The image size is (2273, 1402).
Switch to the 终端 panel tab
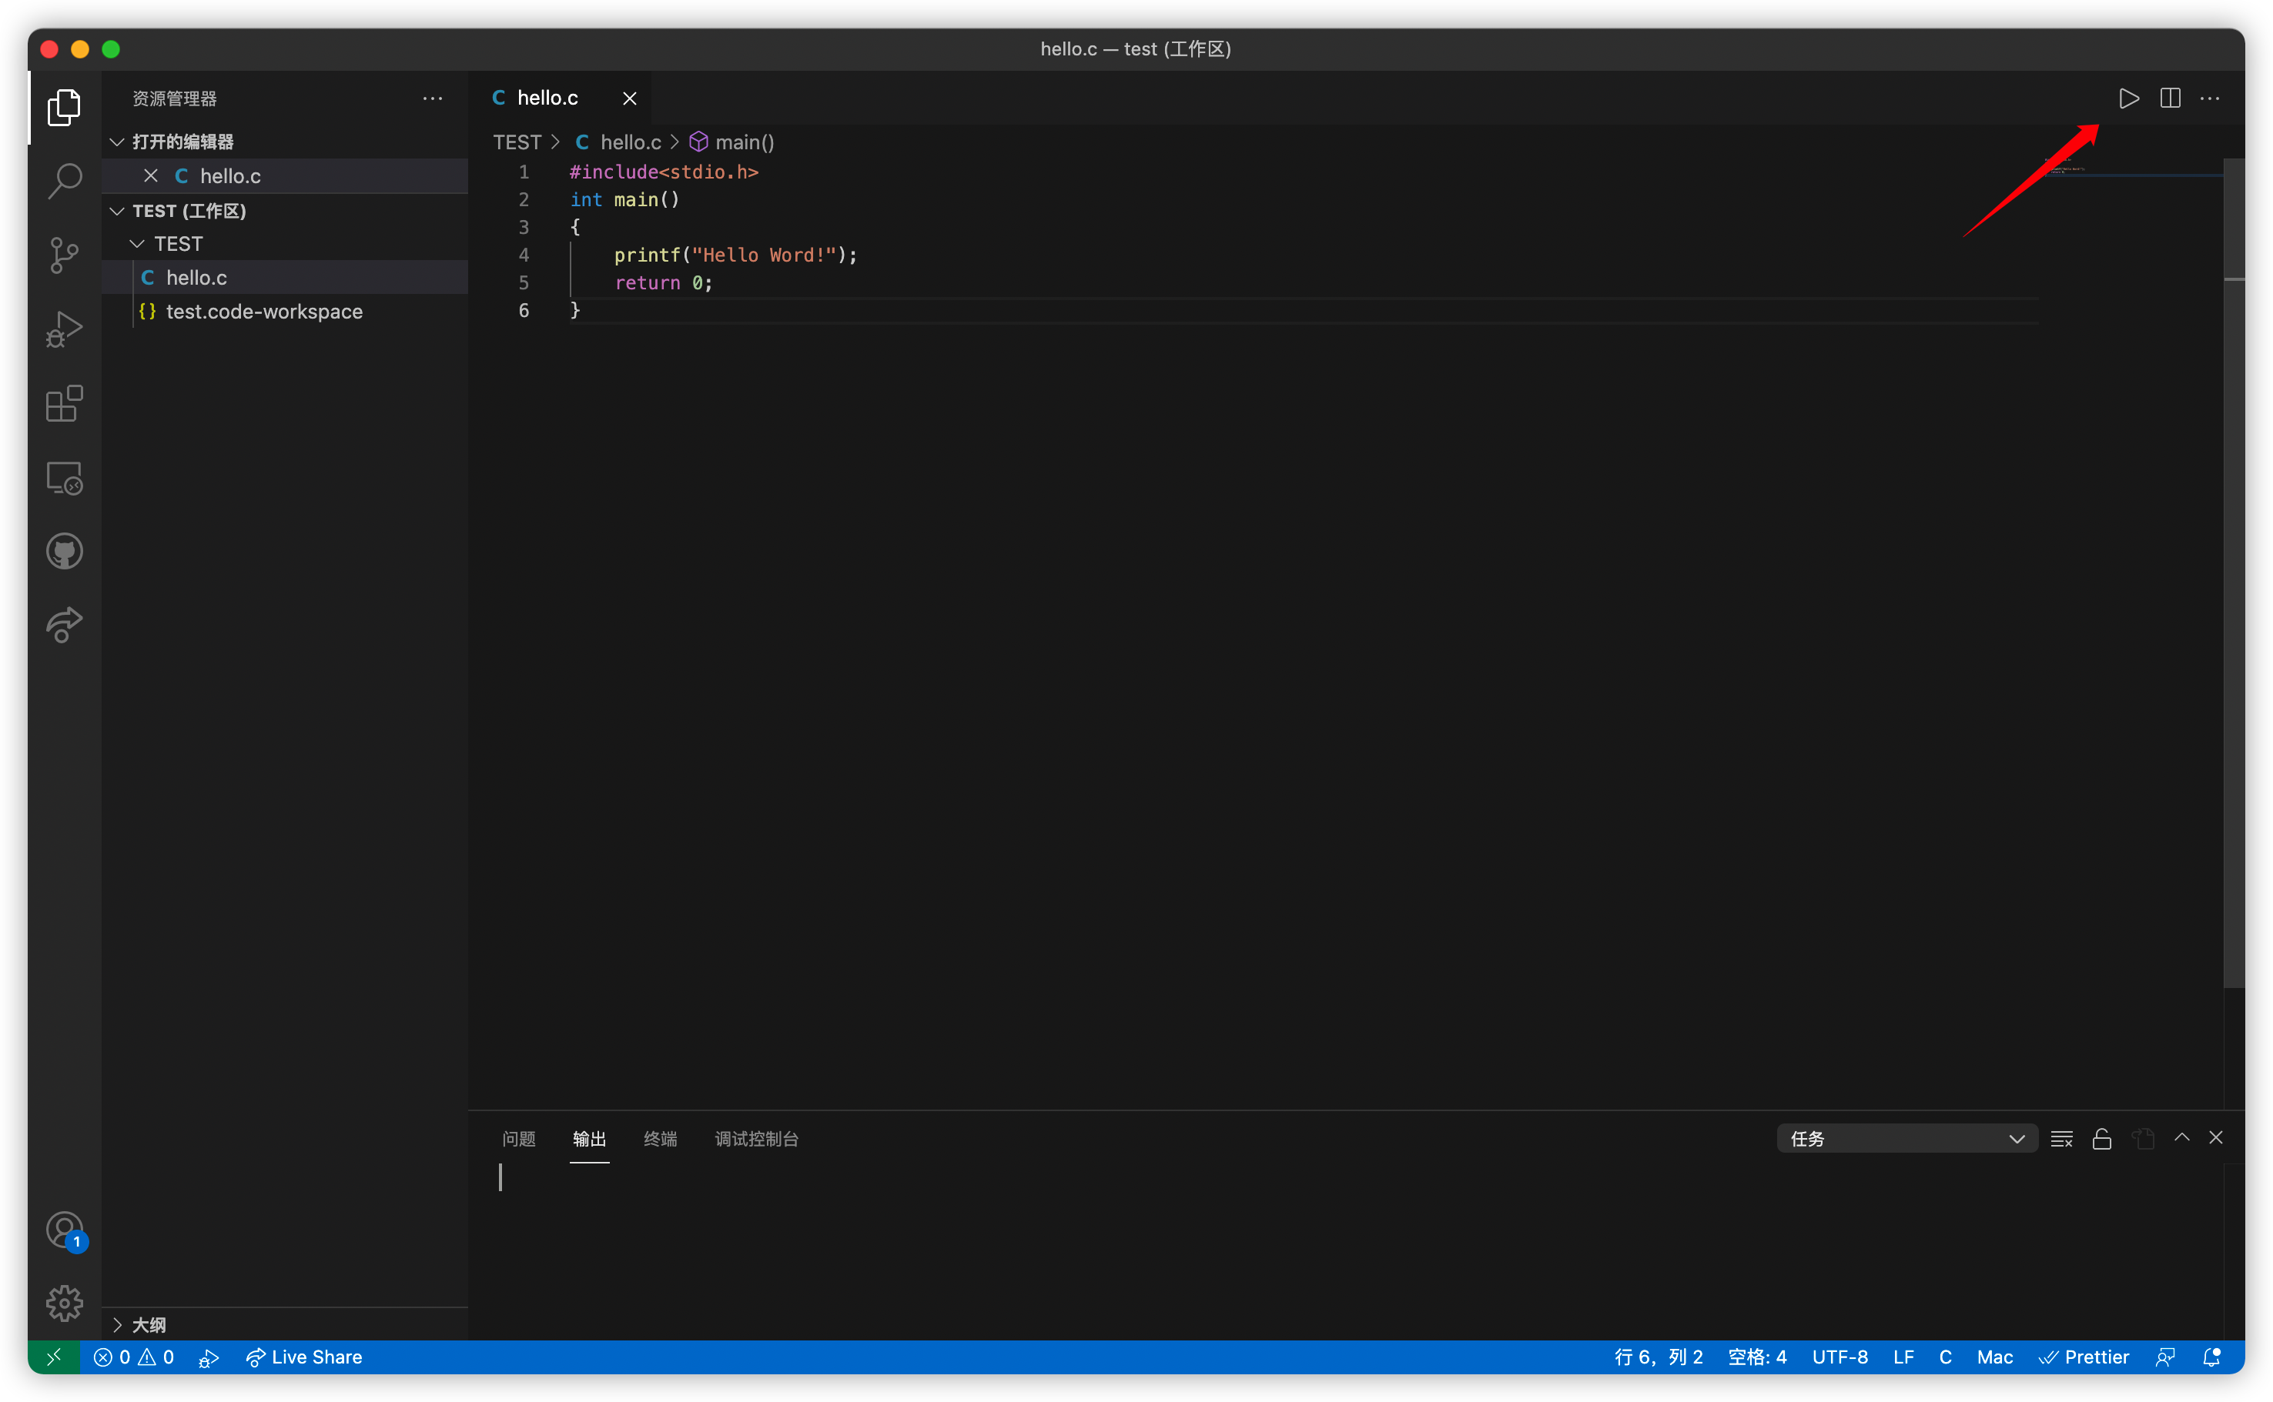(660, 1139)
